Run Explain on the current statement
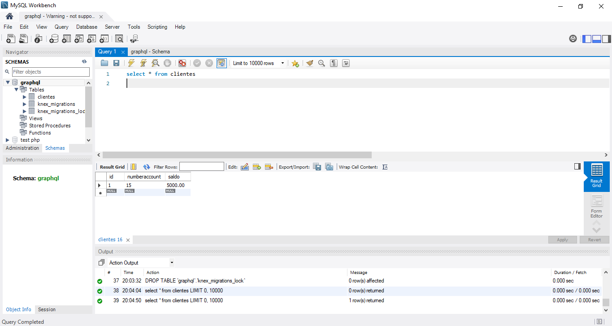This screenshot has height=326, width=612. point(155,63)
